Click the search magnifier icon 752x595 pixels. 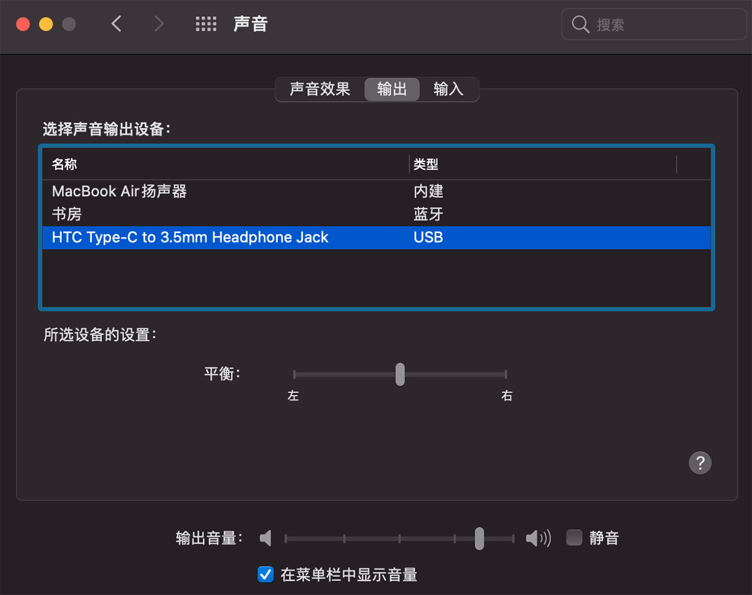click(x=580, y=25)
